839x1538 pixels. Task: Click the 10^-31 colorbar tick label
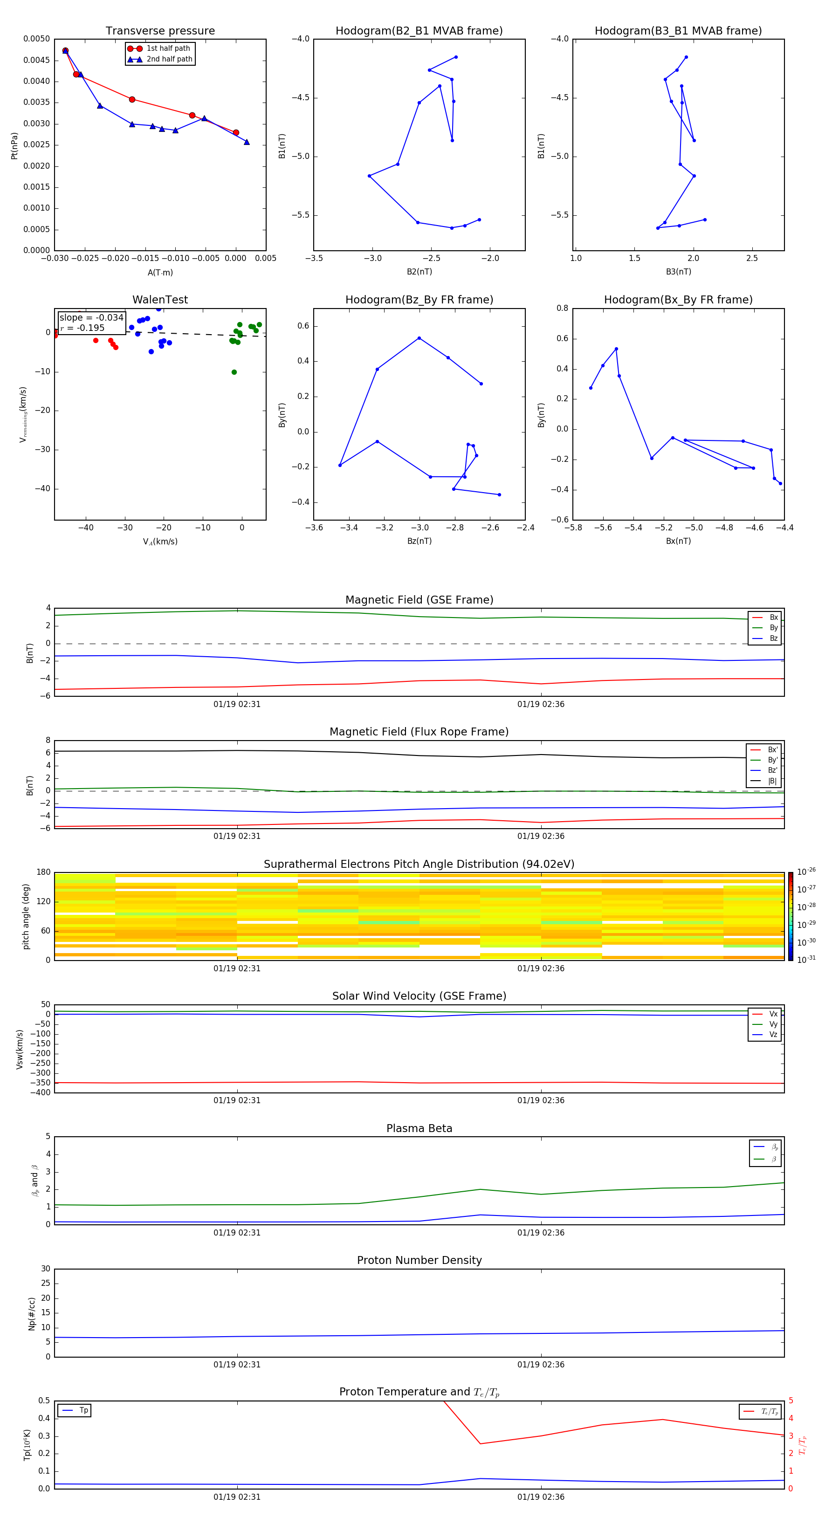805,960
